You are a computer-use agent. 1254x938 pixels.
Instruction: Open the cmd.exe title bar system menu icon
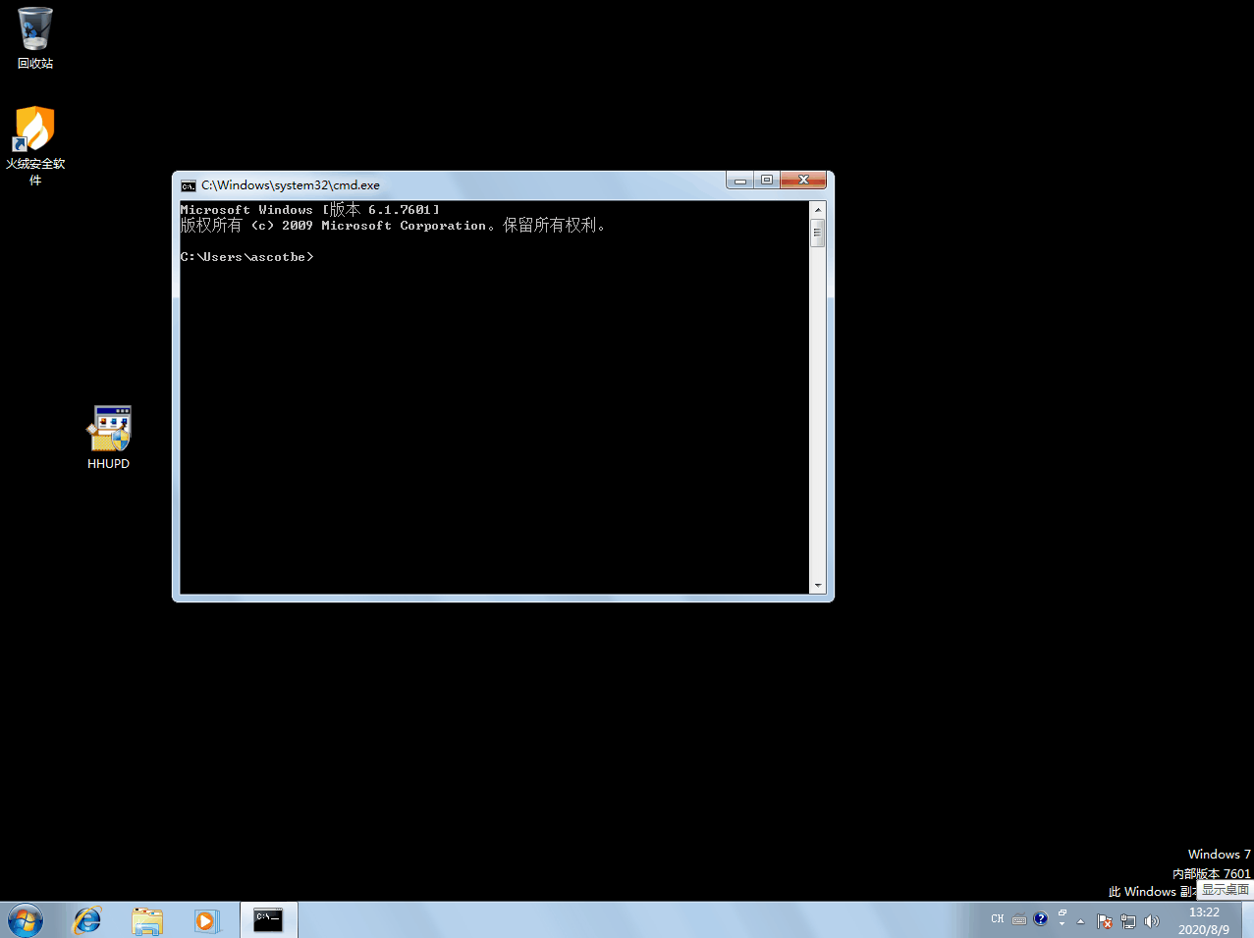click(189, 185)
